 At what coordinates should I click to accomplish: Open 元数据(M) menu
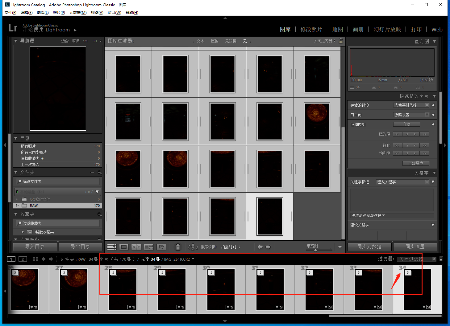coord(78,13)
